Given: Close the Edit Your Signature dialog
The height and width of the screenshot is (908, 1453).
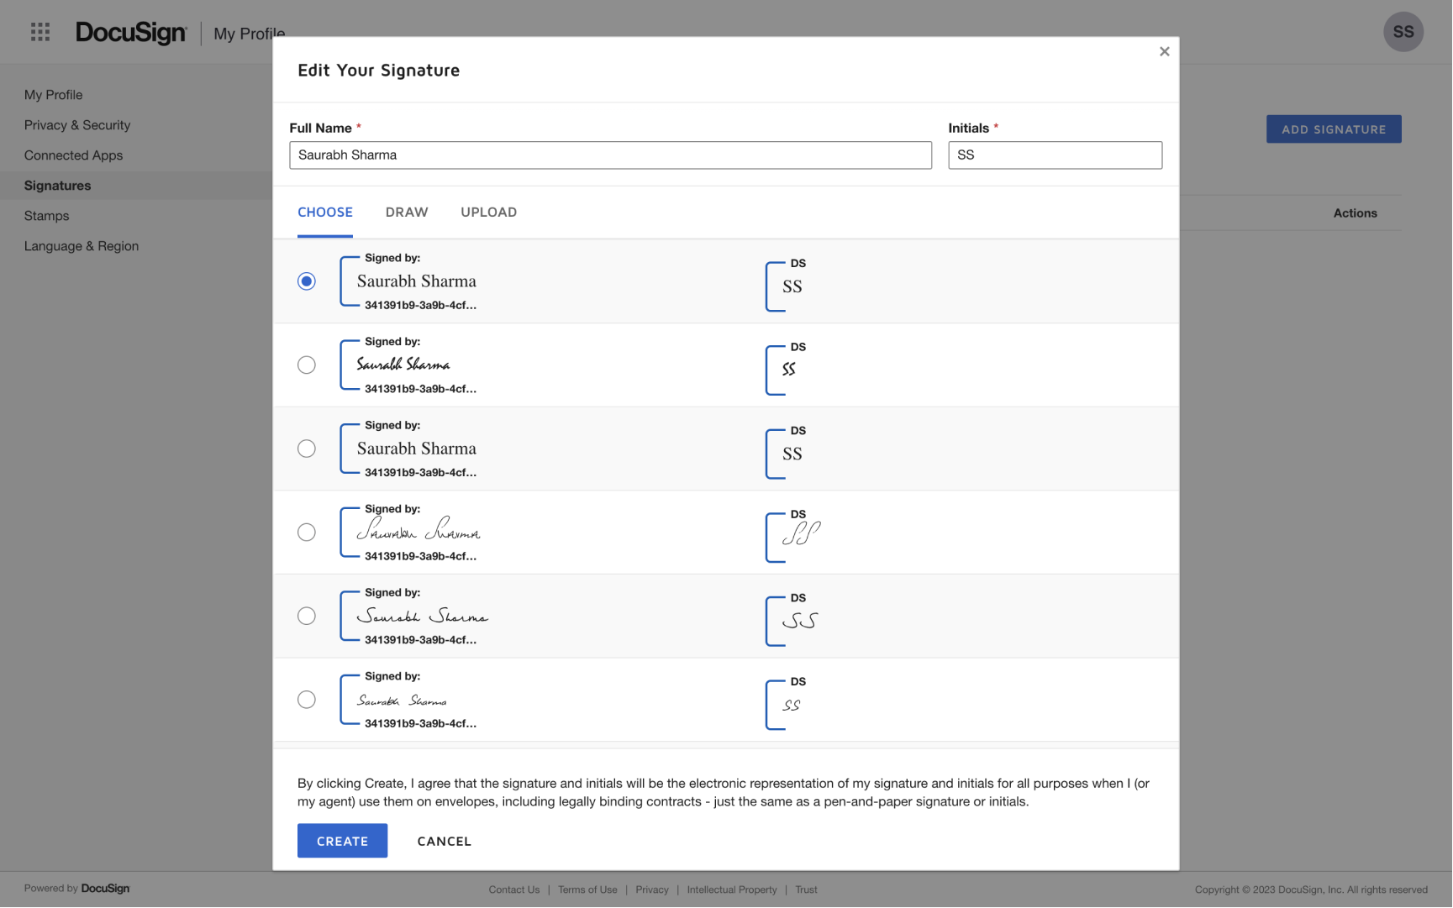Looking at the screenshot, I should coord(1165,51).
